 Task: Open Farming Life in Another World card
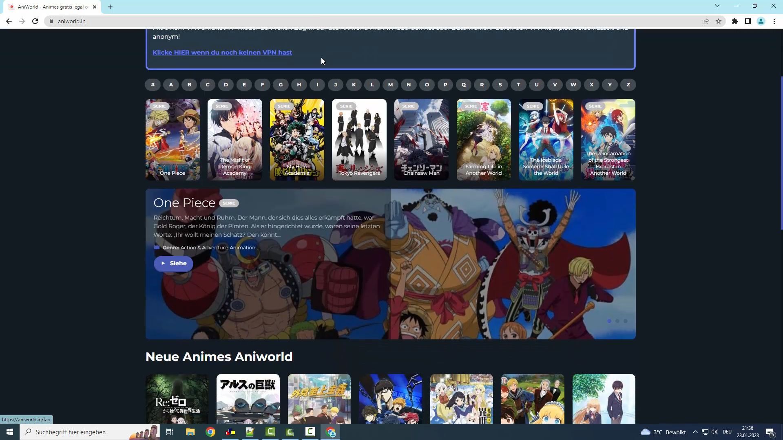tap(484, 139)
